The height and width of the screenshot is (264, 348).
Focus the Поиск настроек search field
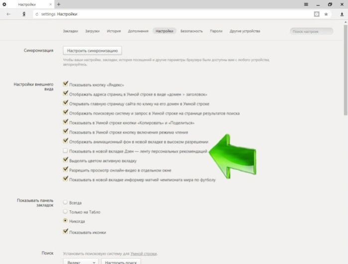coord(311,31)
